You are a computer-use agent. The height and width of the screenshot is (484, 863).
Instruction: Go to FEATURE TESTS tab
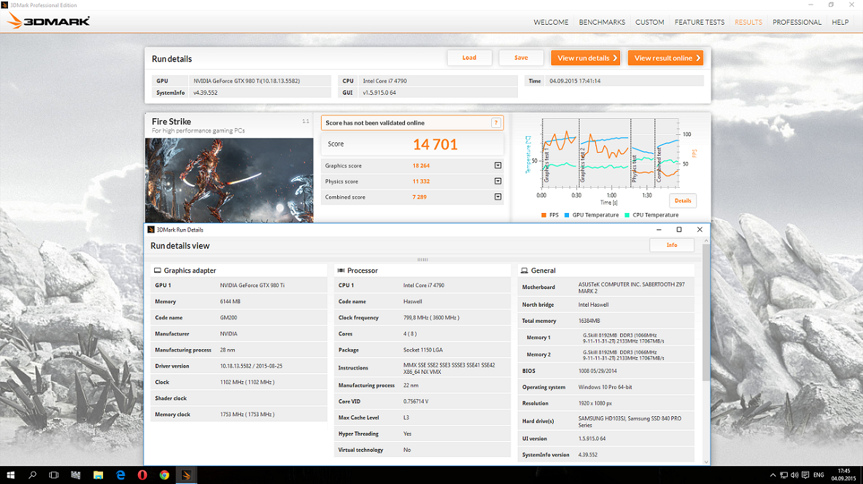[700, 22]
